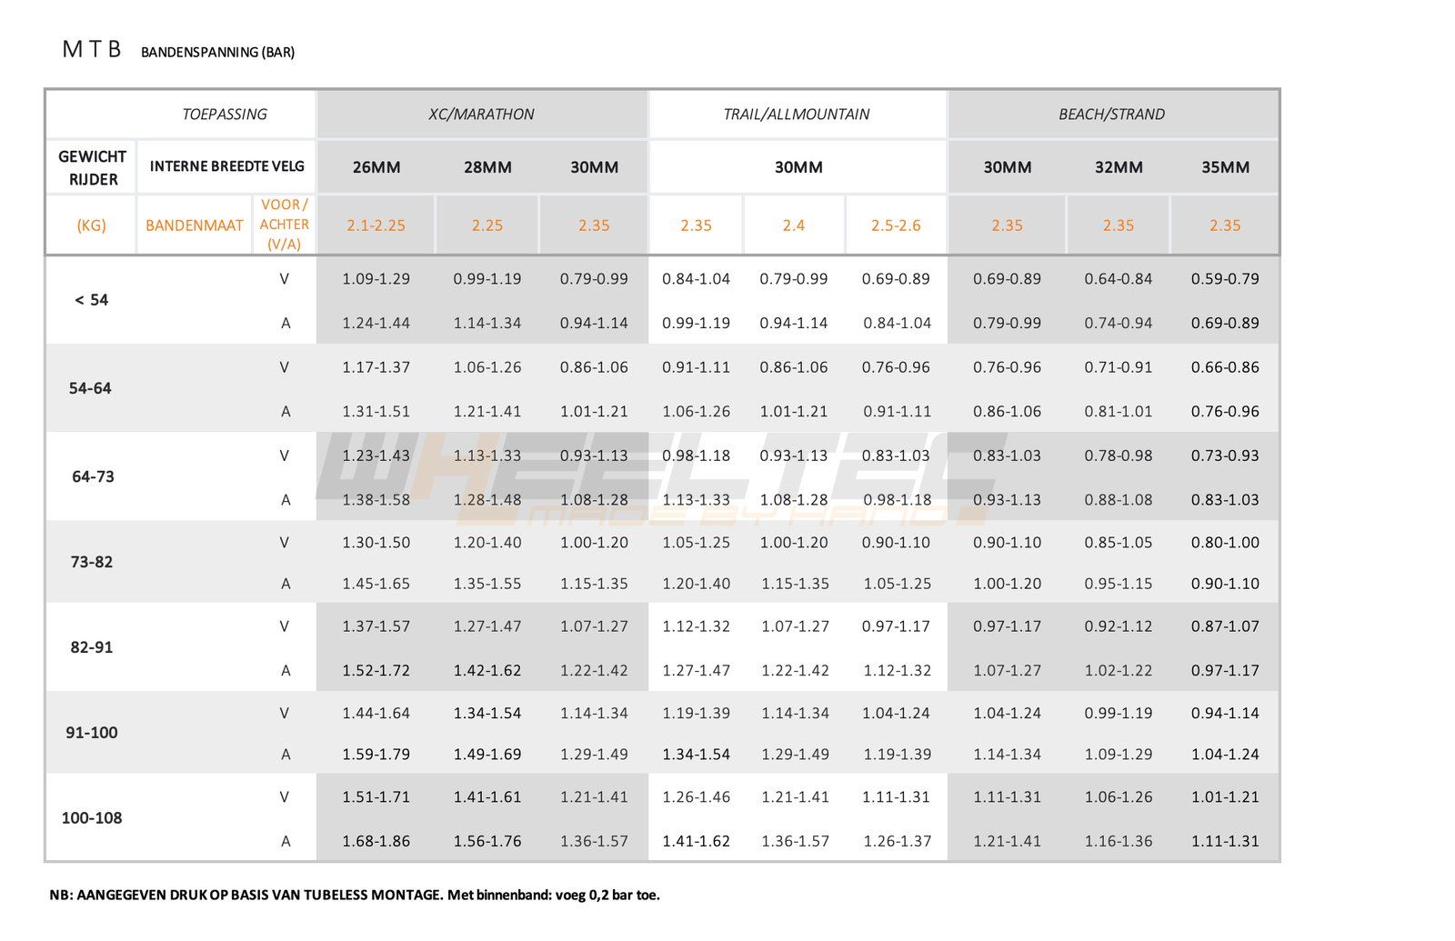This screenshot has width=1455, height=941.
Task: Select the pressure value "1.51-1.71"
Action: coord(376,797)
